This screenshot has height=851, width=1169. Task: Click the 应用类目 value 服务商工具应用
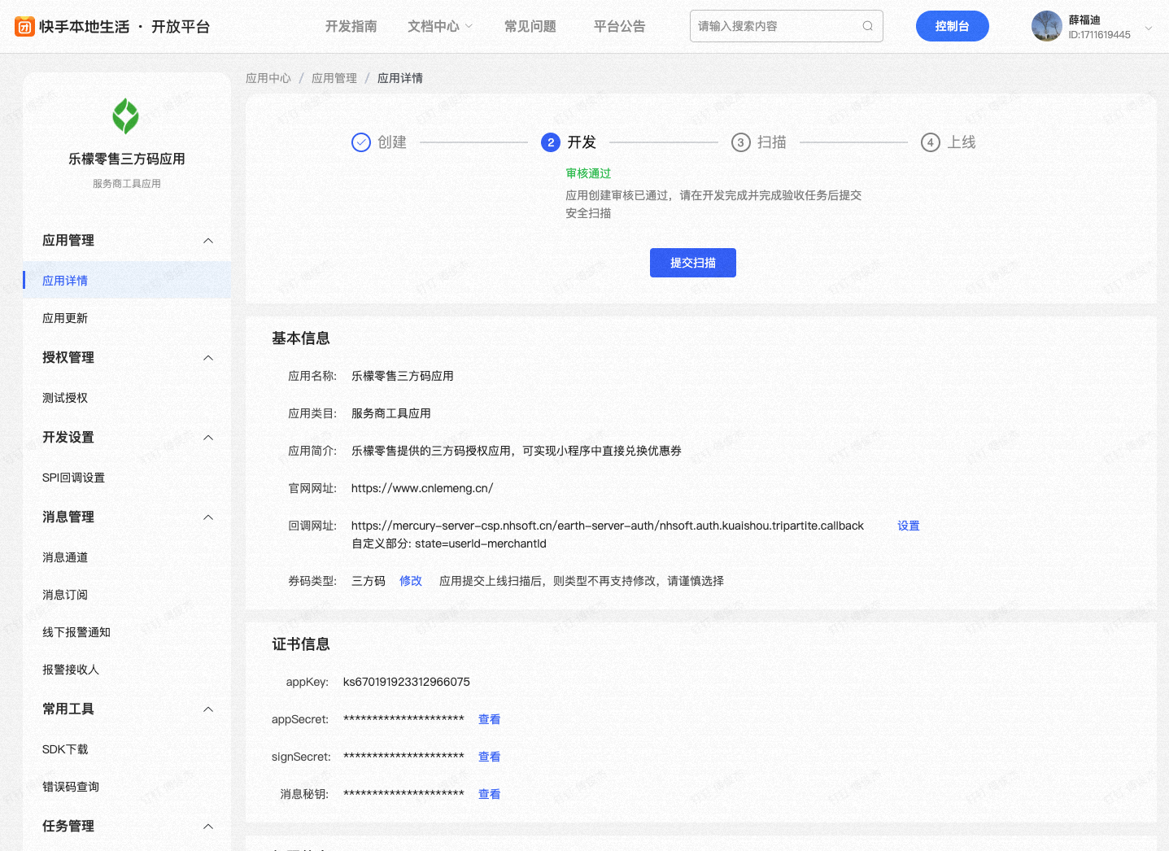[391, 413]
